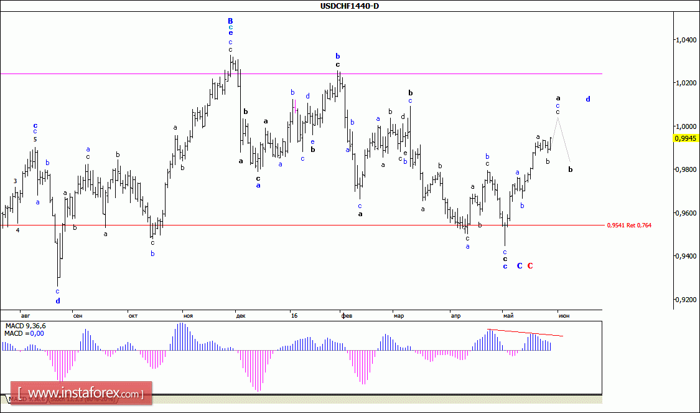
Task: Click the MACD =0,00 value readout
Action: [x=21, y=334]
